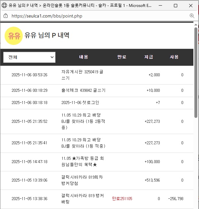
Task: Select the 갤럭시바카라 819회차 뱅커당첨 entry
Action: pyautogui.click(x=83, y=180)
